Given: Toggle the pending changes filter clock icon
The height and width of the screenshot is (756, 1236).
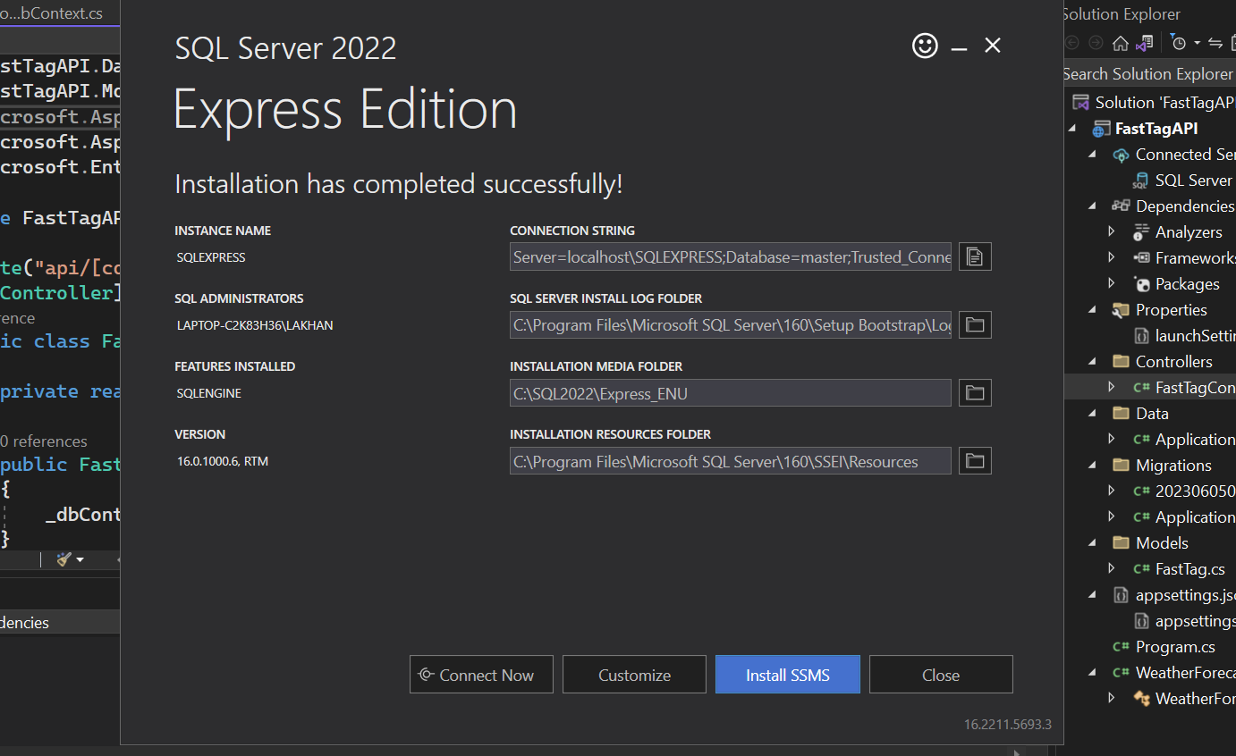Looking at the screenshot, I should (x=1179, y=43).
